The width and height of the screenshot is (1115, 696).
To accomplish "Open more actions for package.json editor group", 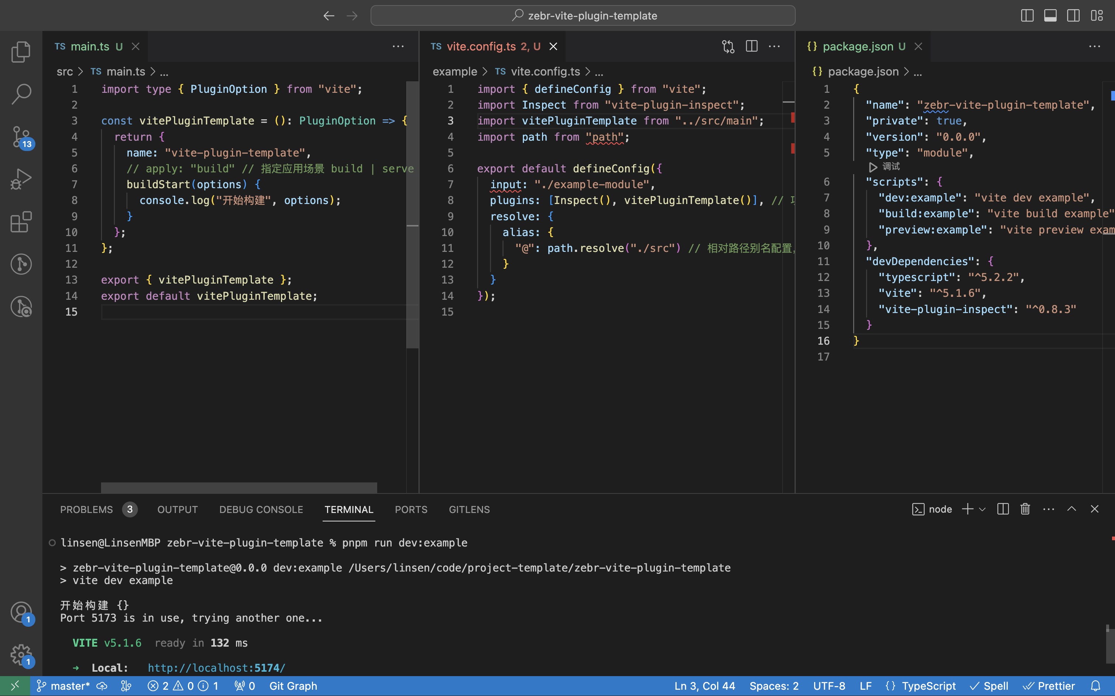I will 1095,46.
